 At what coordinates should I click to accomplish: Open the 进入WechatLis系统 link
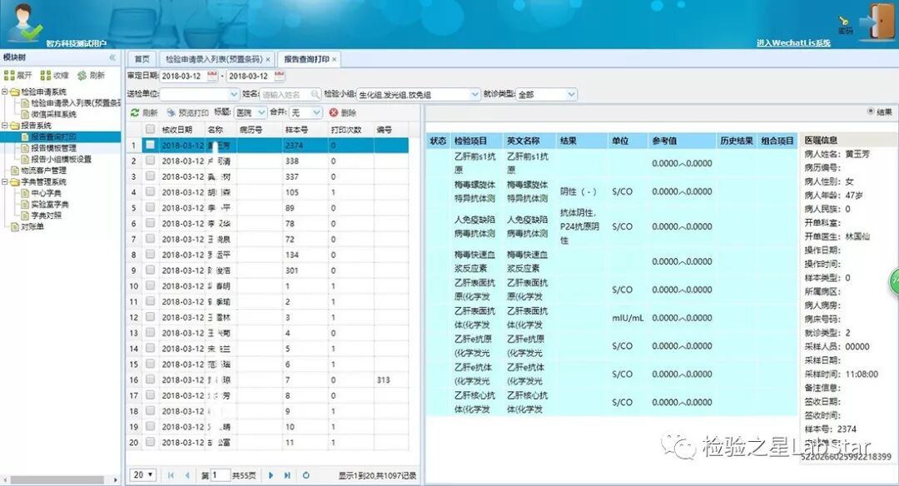tap(793, 43)
